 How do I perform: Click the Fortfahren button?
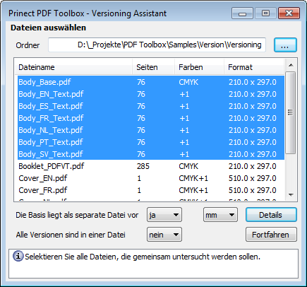[x=271, y=235]
